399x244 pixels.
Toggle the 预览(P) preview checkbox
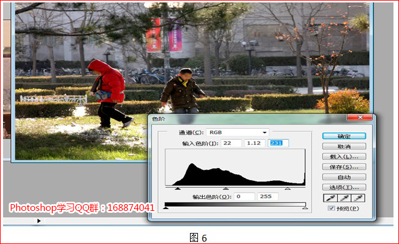click(x=331, y=208)
